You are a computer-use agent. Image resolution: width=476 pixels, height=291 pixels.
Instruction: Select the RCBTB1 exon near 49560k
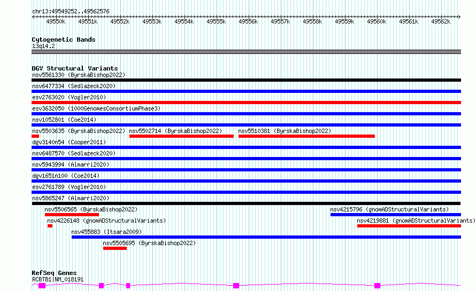coord(378,286)
